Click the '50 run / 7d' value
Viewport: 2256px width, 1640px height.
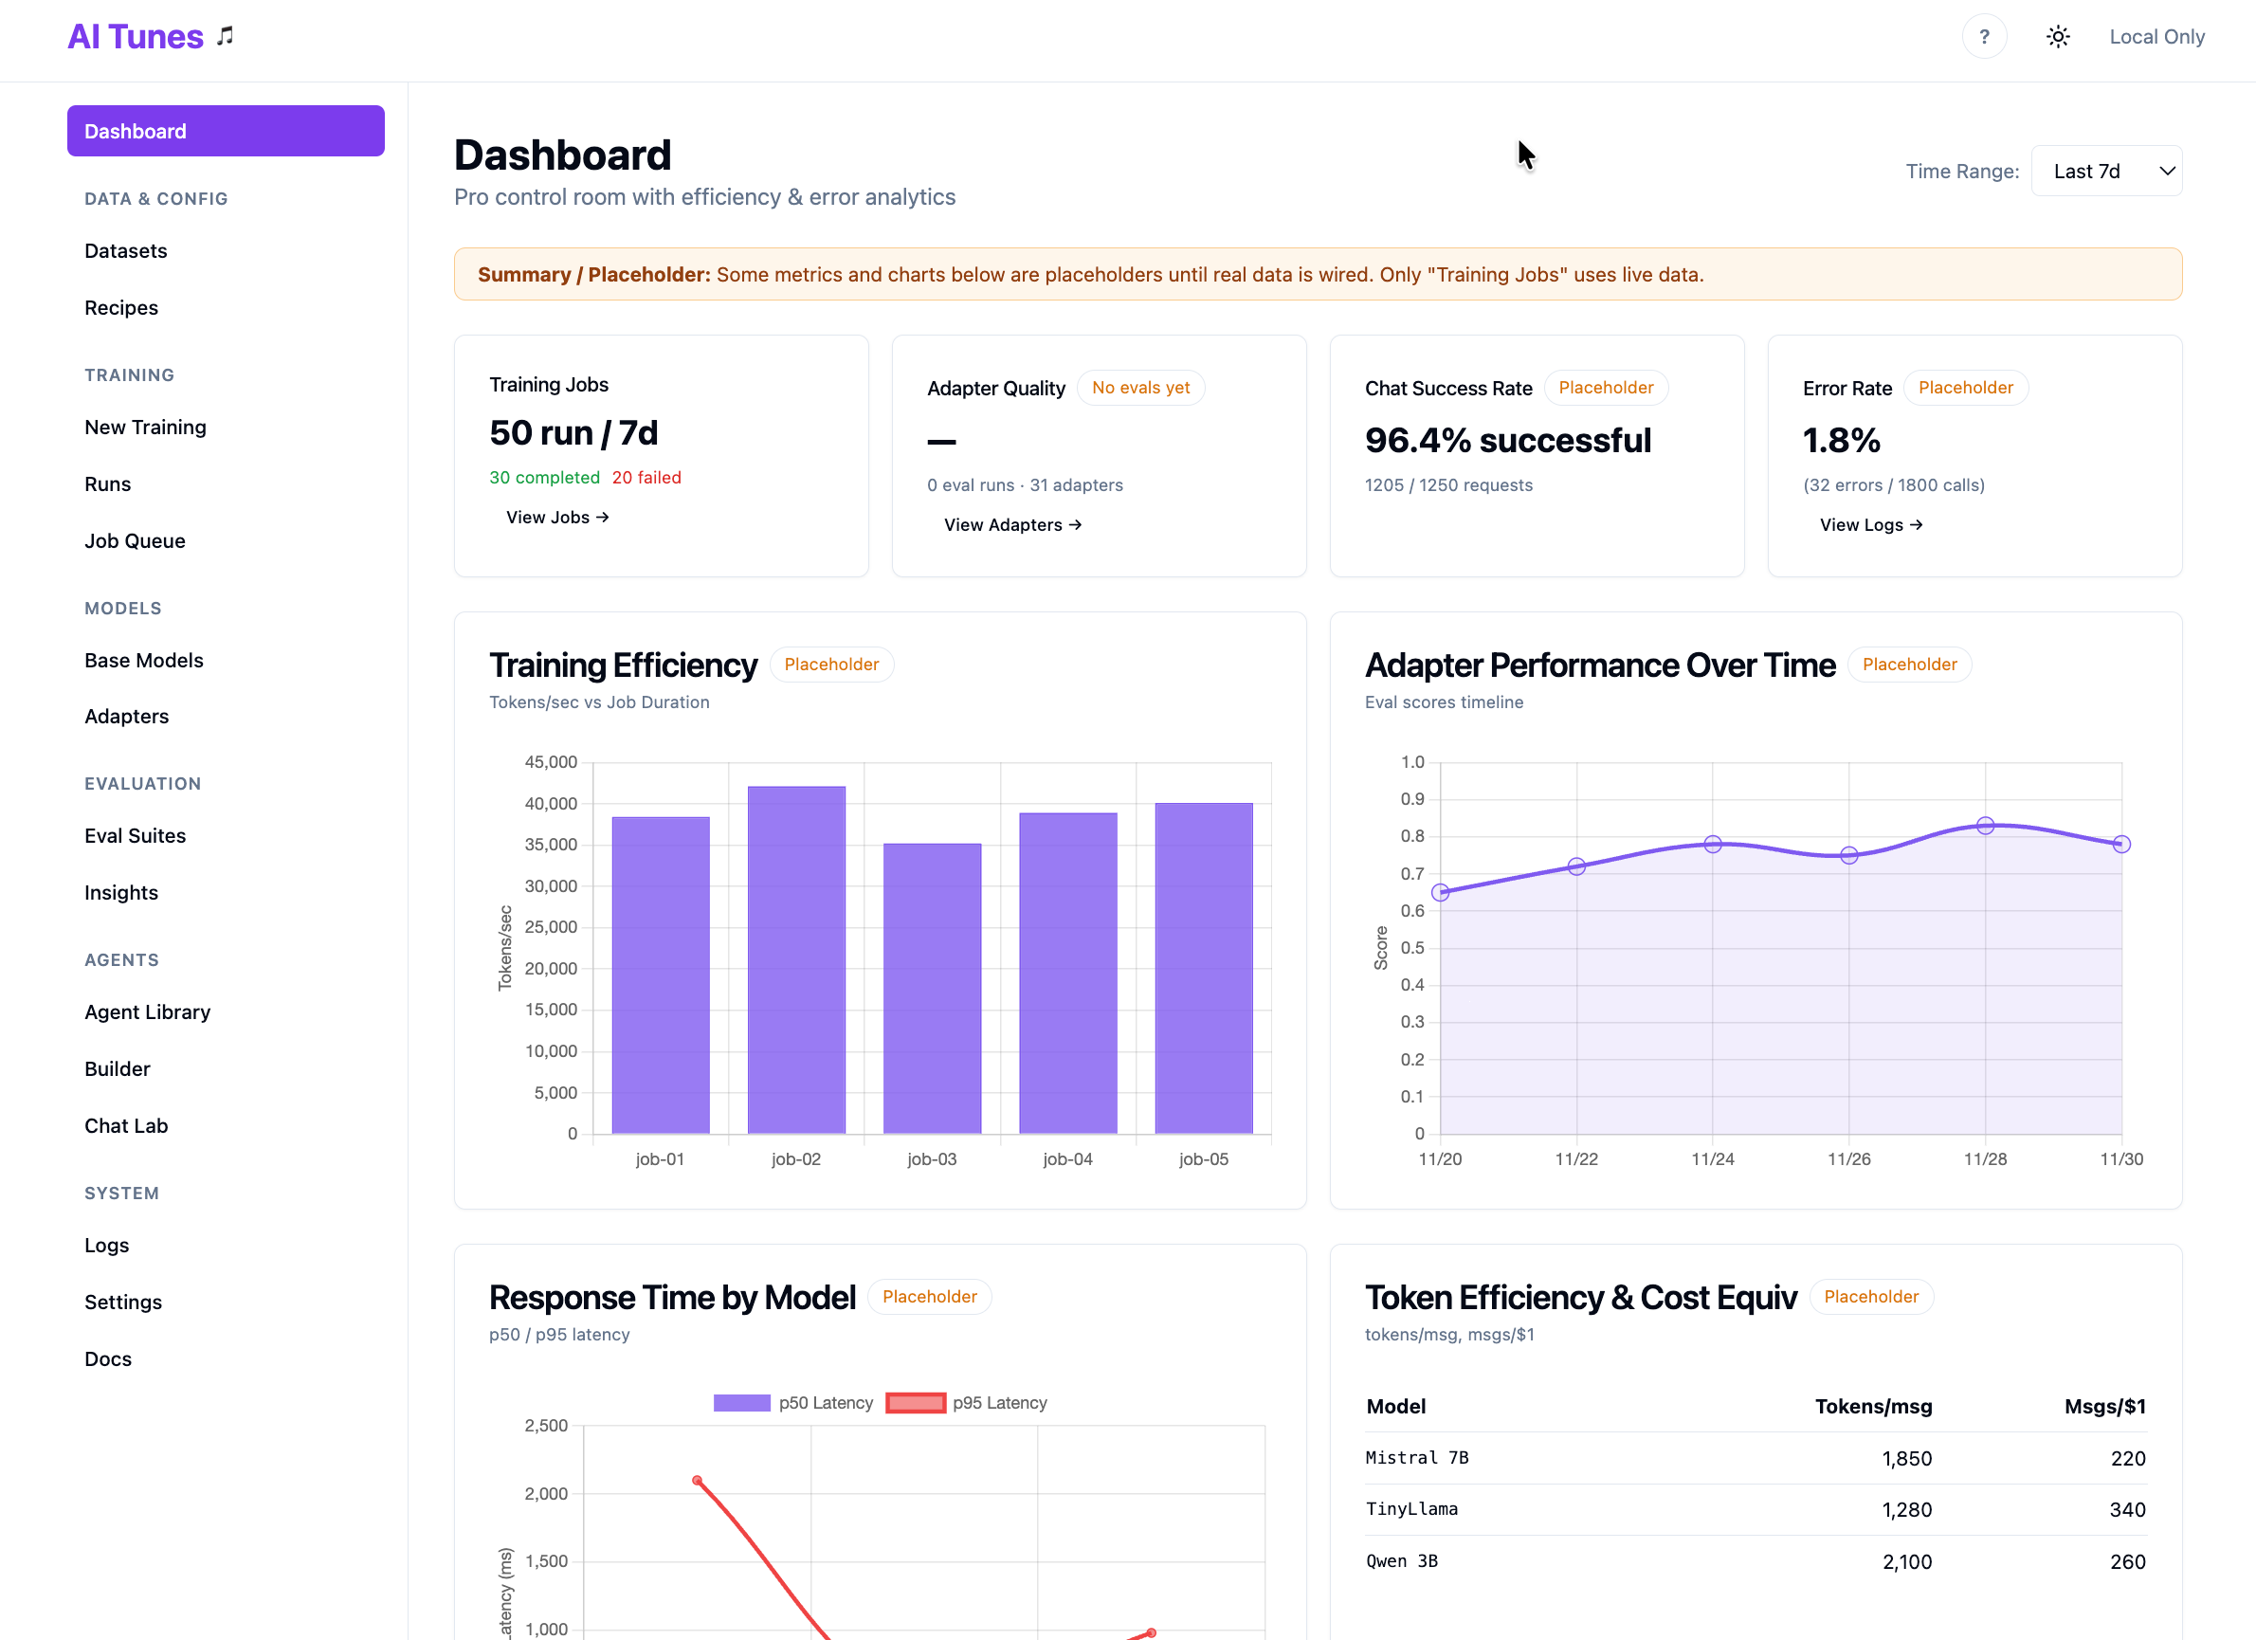point(573,433)
